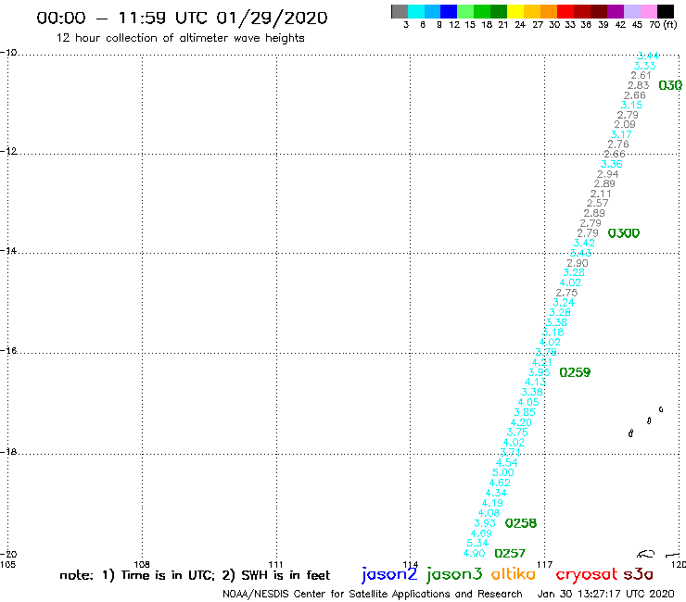
Task: Click the dark blue 12 ft legend swatch
Action: point(449,11)
